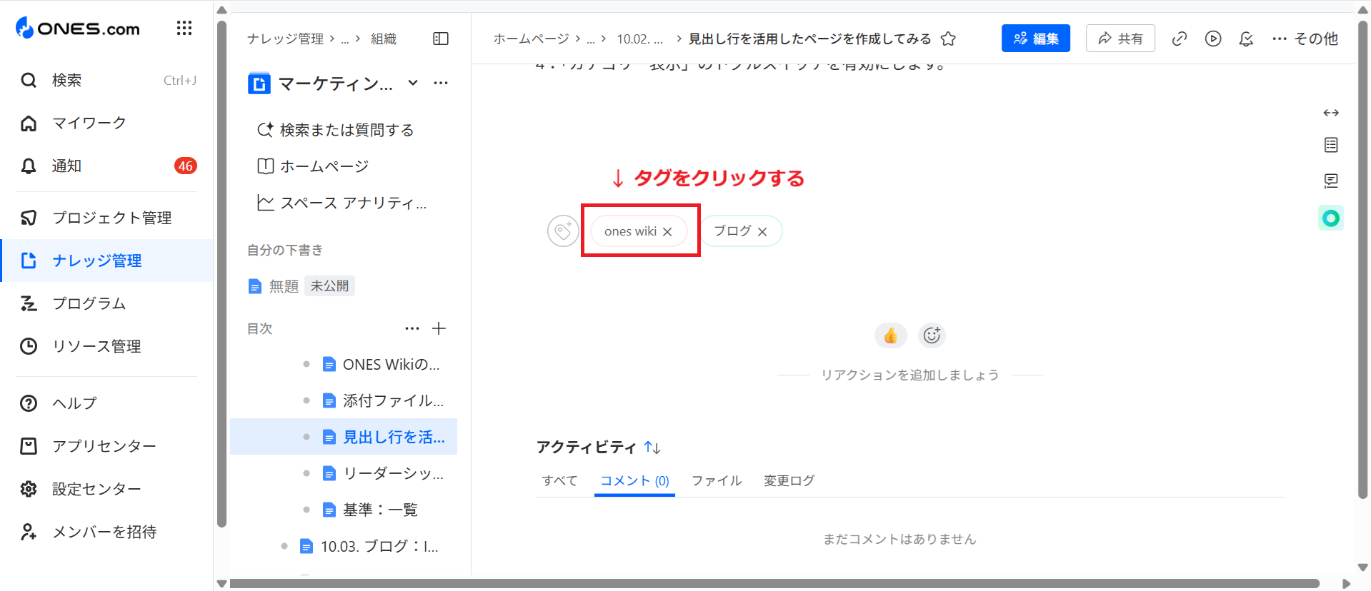This screenshot has width=1371, height=591.
Task: Open その他 more menu
Action: click(x=1305, y=39)
